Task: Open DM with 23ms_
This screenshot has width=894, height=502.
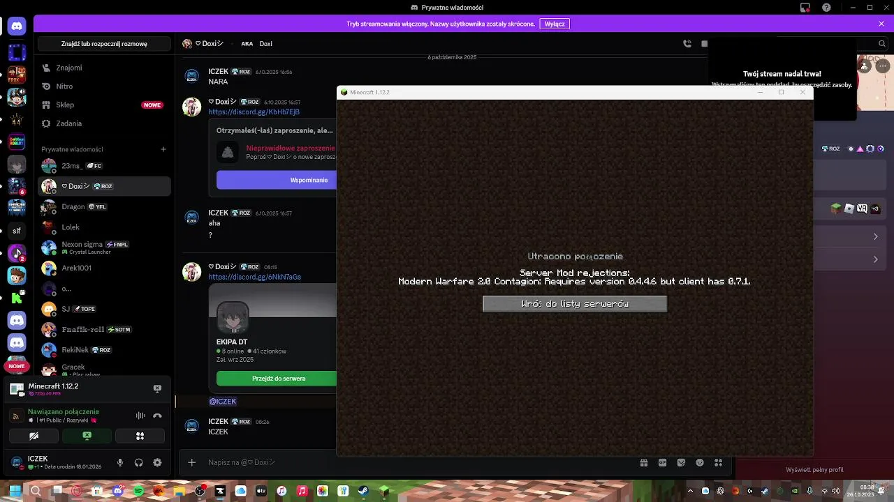Action: coord(104,166)
